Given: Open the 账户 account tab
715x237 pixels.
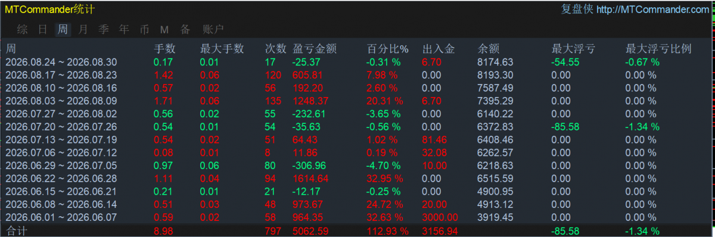Looking at the screenshot, I should 213,29.
